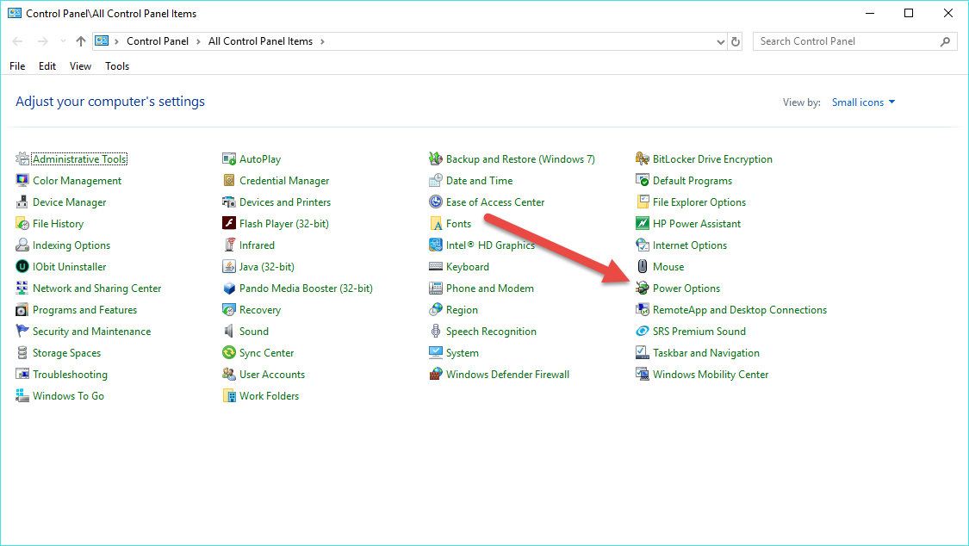Open the Backup and Restore icon
Viewport: 969px width, 546px height.
pyautogui.click(x=436, y=158)
